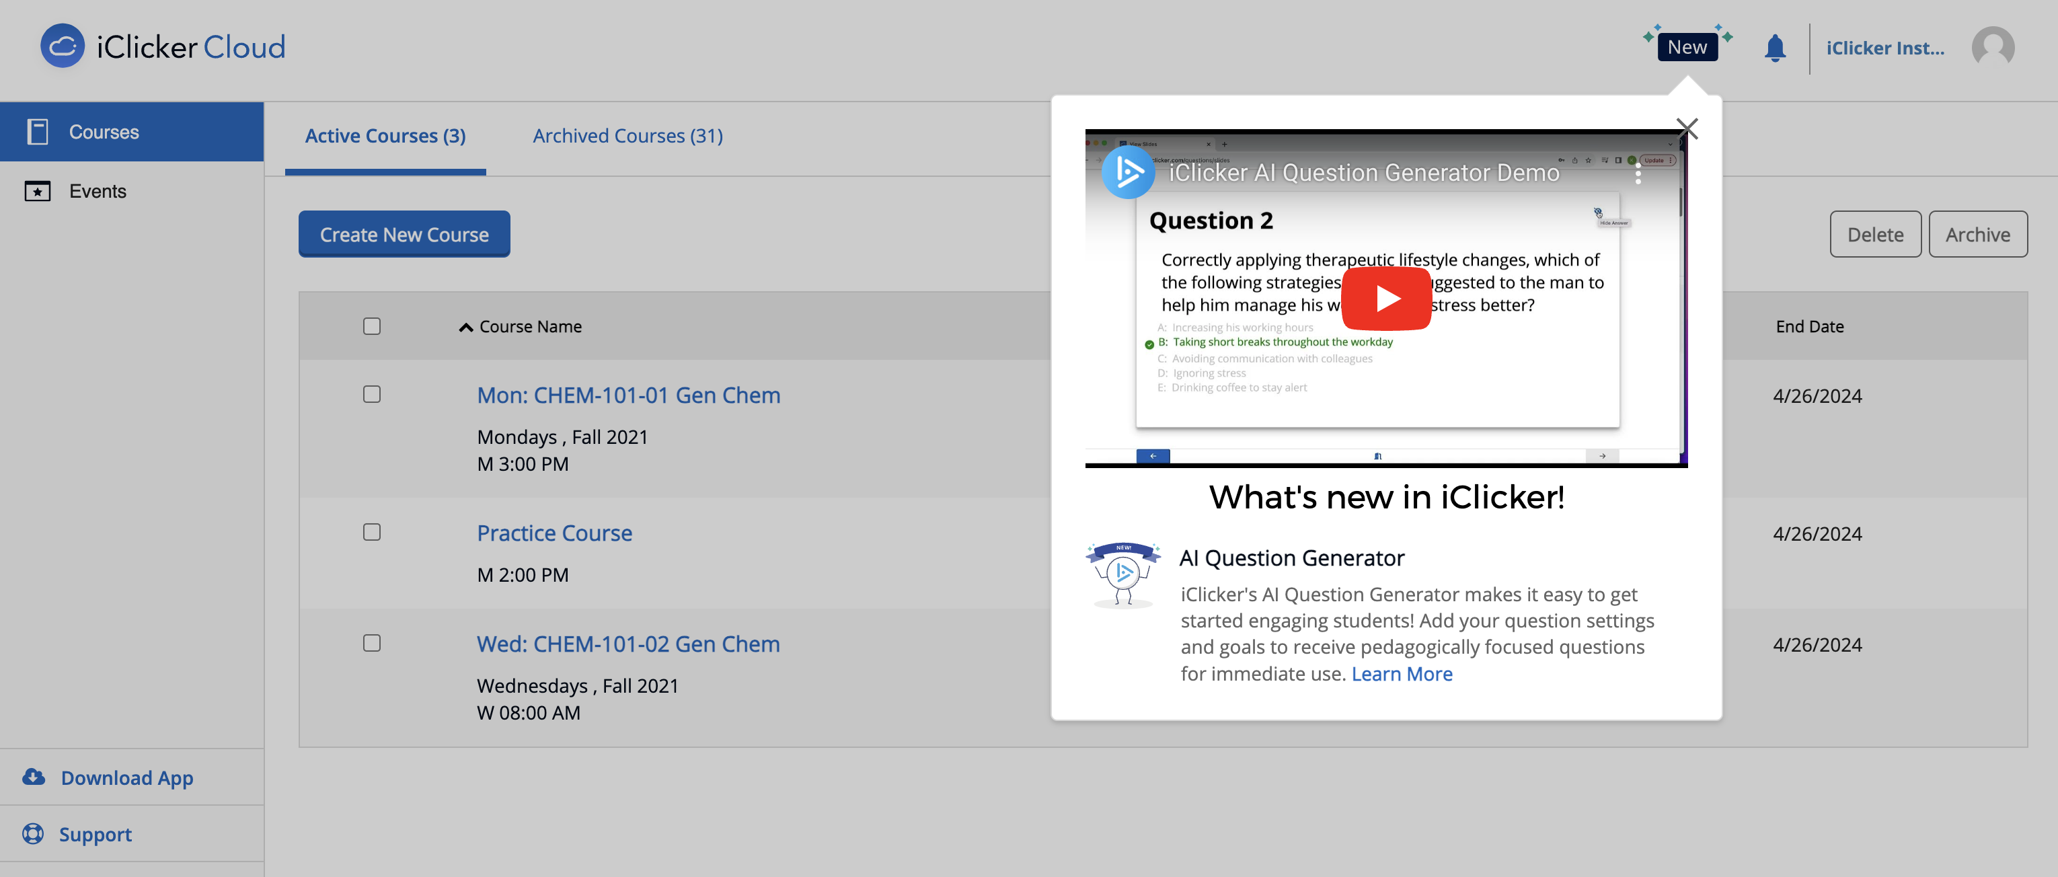The height and width of the screenshot is (877, 2058).
Task: Check the Wed: CHEM-101-02 Gen Chem checkbox
Action: coord(371,643)
